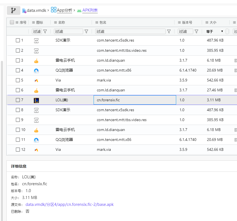
Task: Open the base.apk source file link
Action: point(69,204)
